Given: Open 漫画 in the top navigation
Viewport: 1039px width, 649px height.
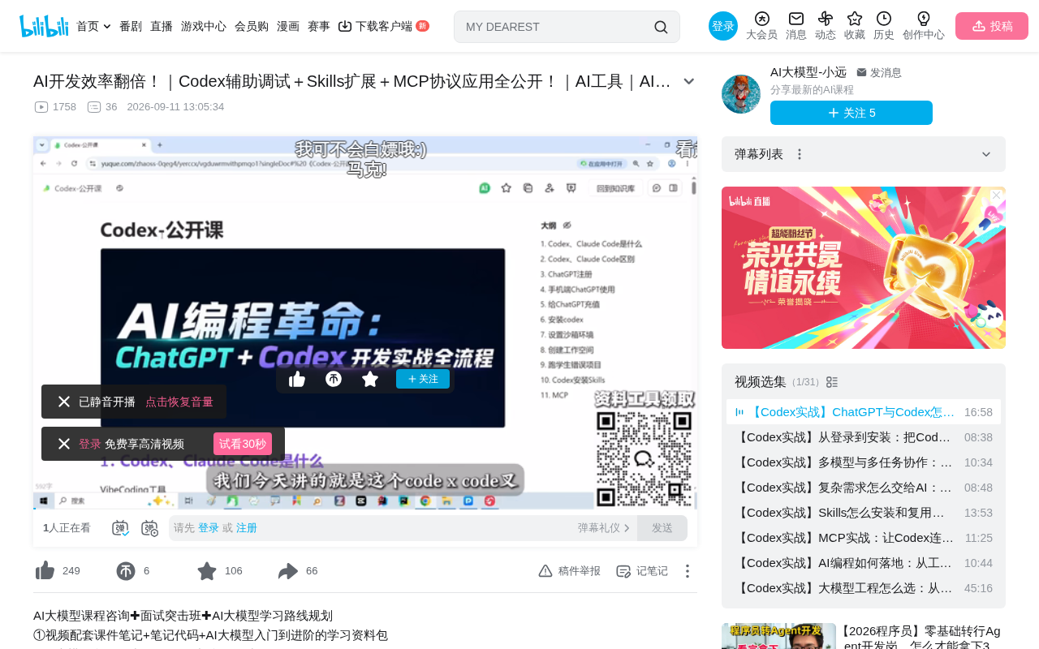Looking at the screenshot, I should (288, 26).
